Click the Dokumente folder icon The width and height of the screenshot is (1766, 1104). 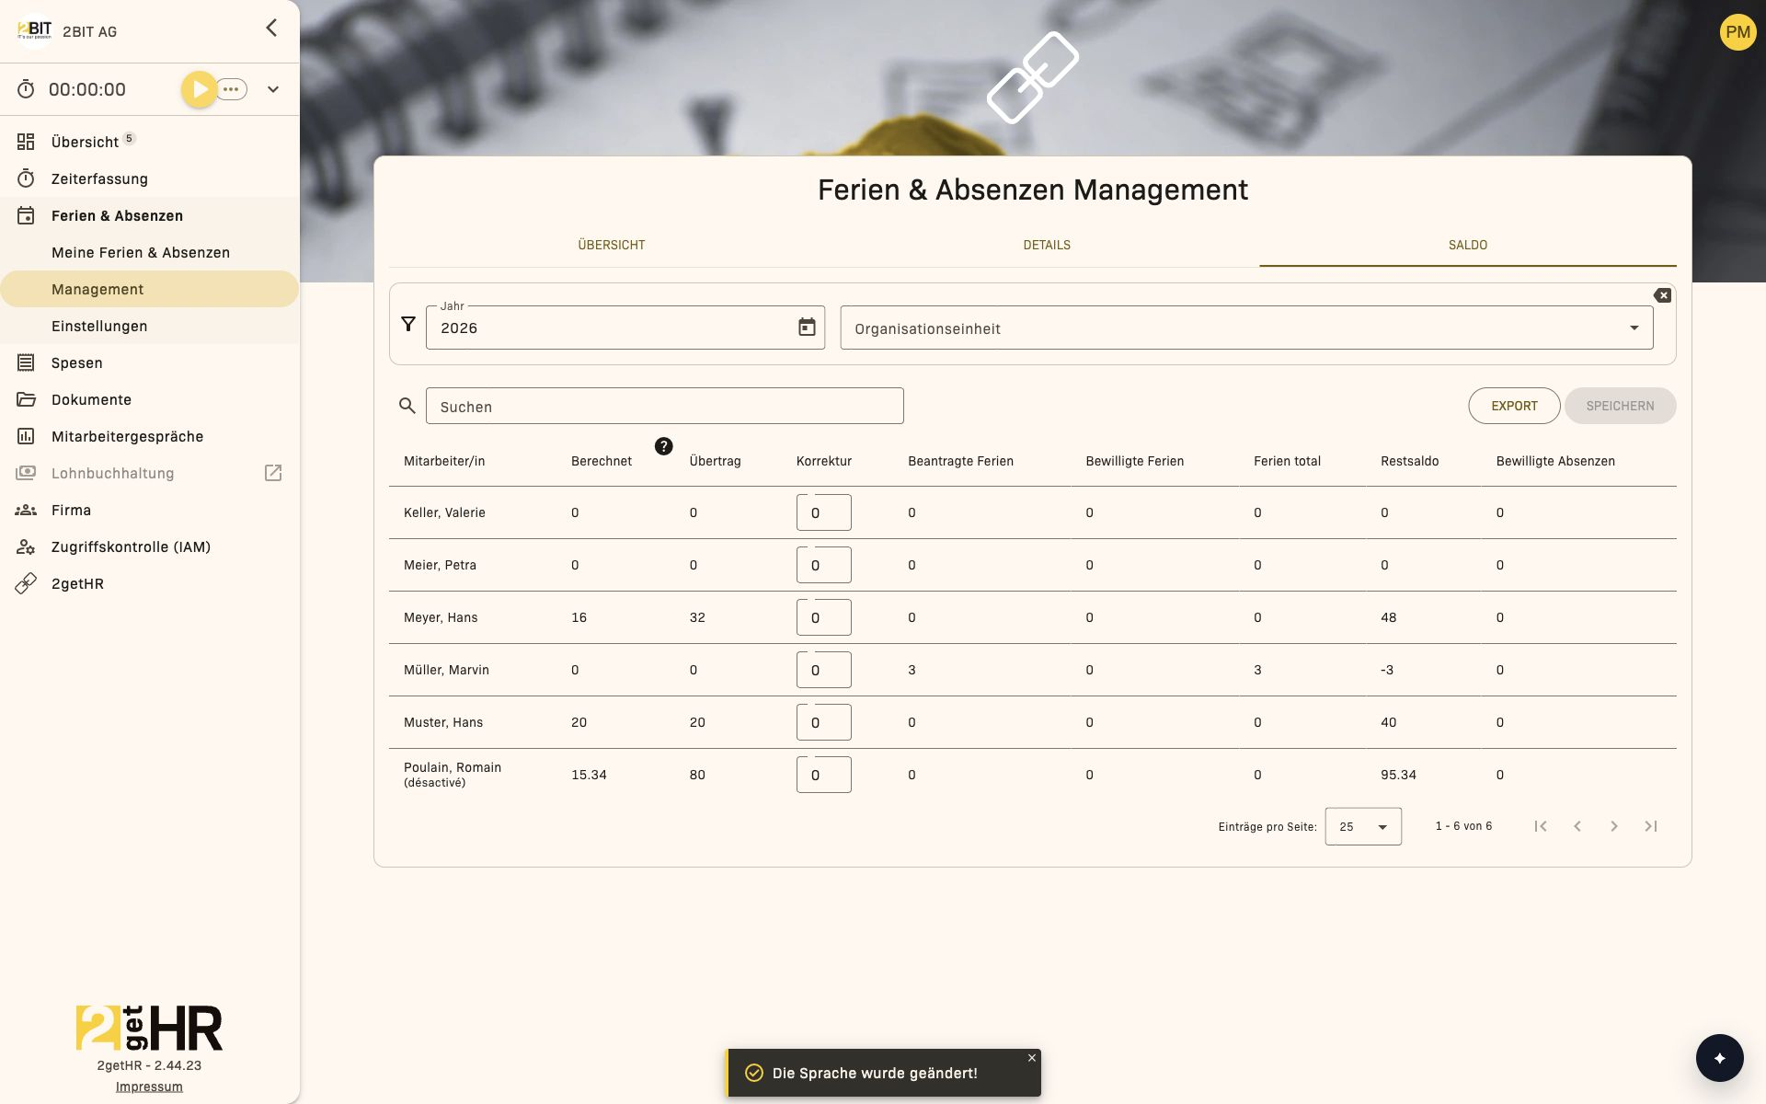coord(26,399)
